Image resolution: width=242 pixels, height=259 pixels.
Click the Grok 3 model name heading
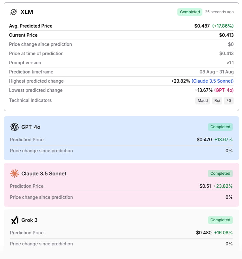click(x=29, y=220)
